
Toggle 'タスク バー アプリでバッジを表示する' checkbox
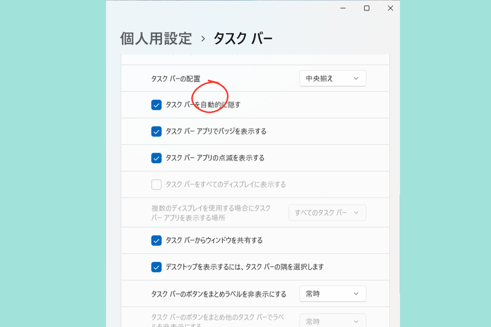157,131
